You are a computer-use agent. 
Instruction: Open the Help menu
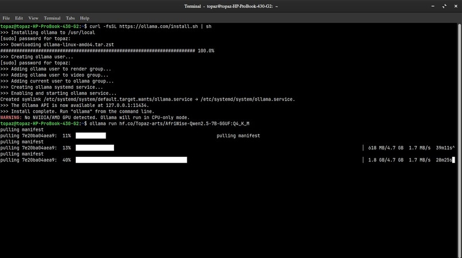(x=85, y=18)
